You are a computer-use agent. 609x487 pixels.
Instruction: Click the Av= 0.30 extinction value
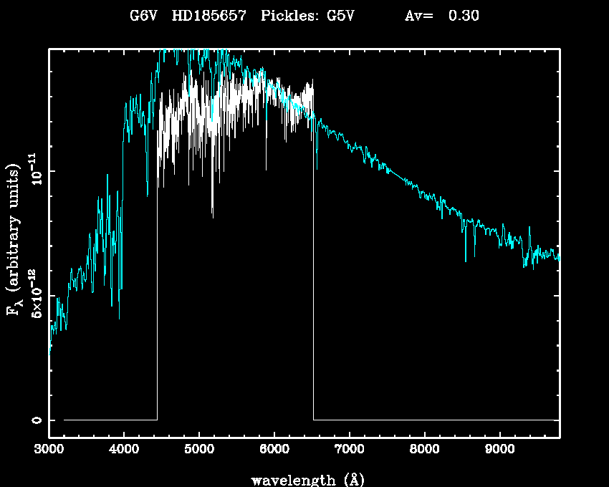pyautogui.click(x=441, y=16)
